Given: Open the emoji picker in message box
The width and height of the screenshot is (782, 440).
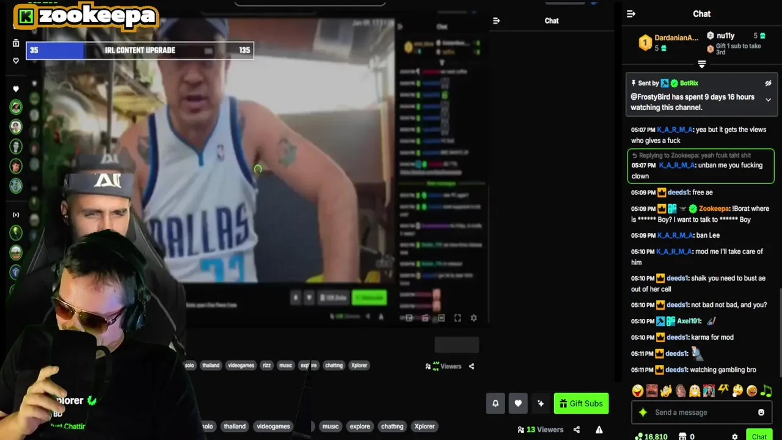Looking at the screenshot, I should 761,413.
